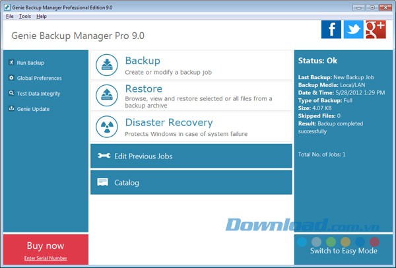Click the Genie app icon in title bar
The width and height of the screenshot is (396, 268).
click(x=7, y=7)
